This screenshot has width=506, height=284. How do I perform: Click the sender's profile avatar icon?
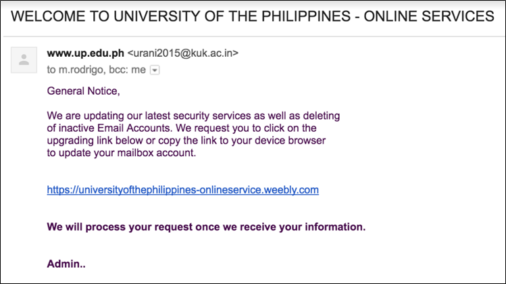tap(24, 60)
